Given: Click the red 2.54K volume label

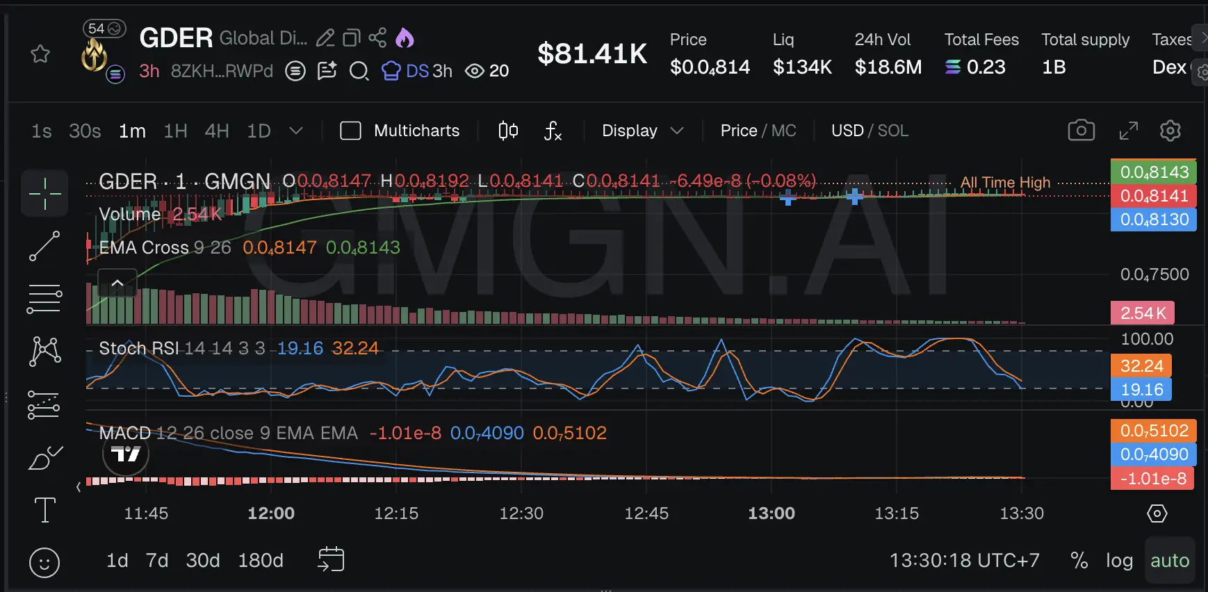Looking at the screenshot, I should pos(1143,313).
